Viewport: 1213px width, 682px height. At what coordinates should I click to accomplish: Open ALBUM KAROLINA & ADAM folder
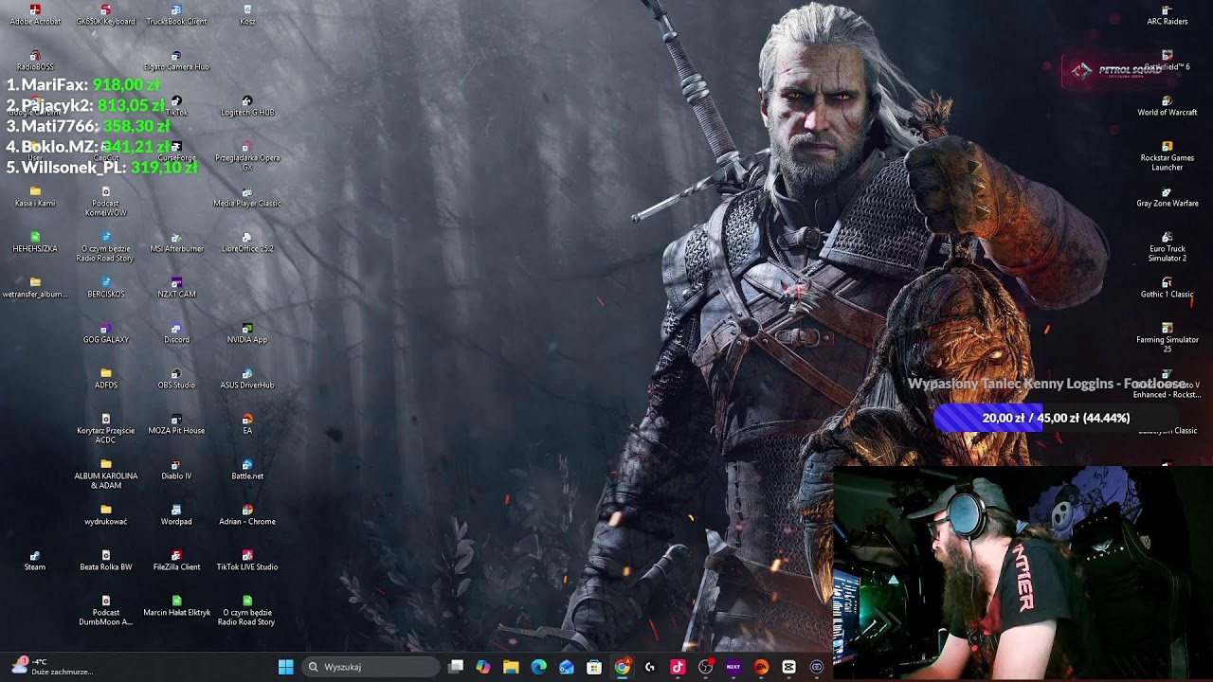pyautogui.click(x=105, y=474)
